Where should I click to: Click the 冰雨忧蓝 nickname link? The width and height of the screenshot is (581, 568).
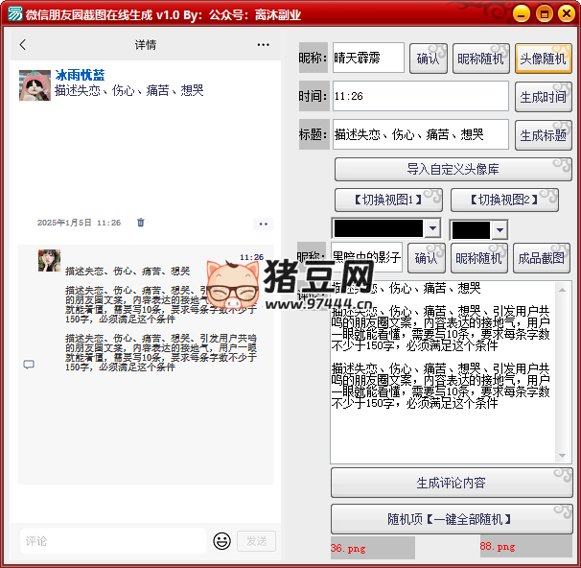tap(80, 75)
